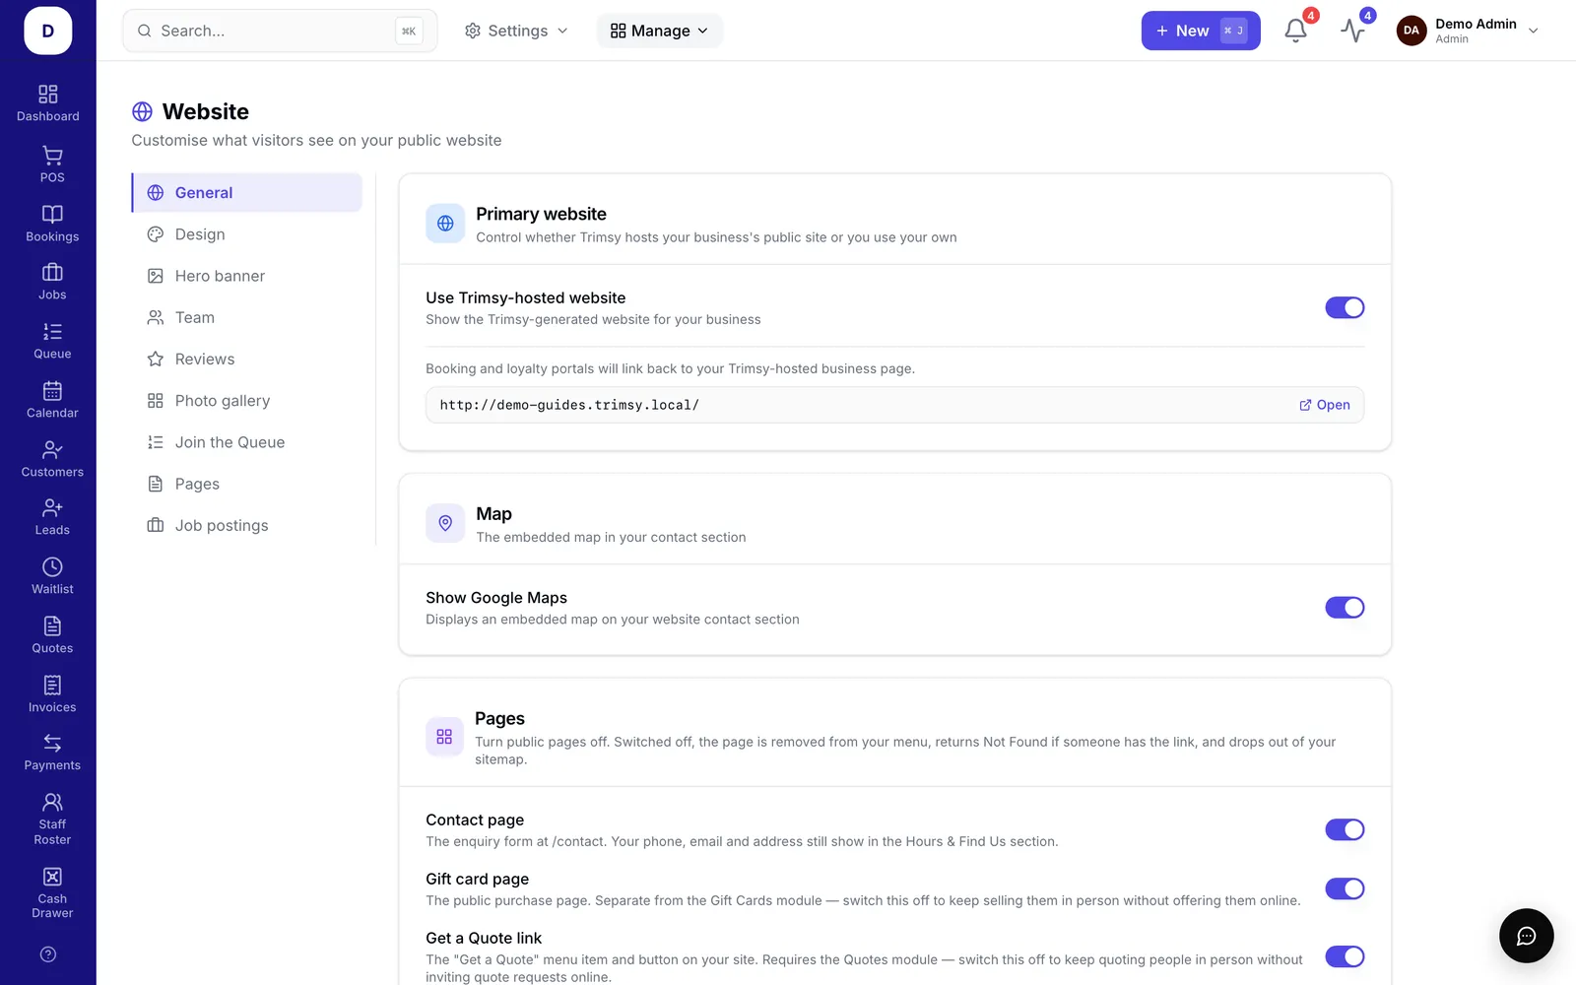
Task: Open Invoices in the sidebar
Action: [x=52, y=694]
